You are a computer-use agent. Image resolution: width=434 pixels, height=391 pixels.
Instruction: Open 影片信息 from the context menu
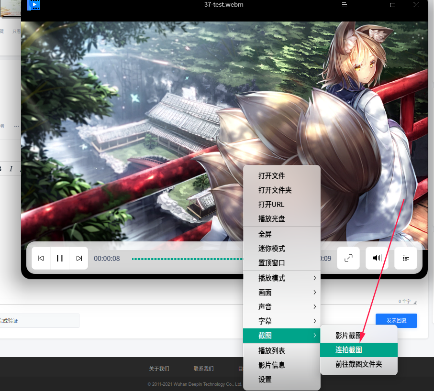(x=282, y=365)
